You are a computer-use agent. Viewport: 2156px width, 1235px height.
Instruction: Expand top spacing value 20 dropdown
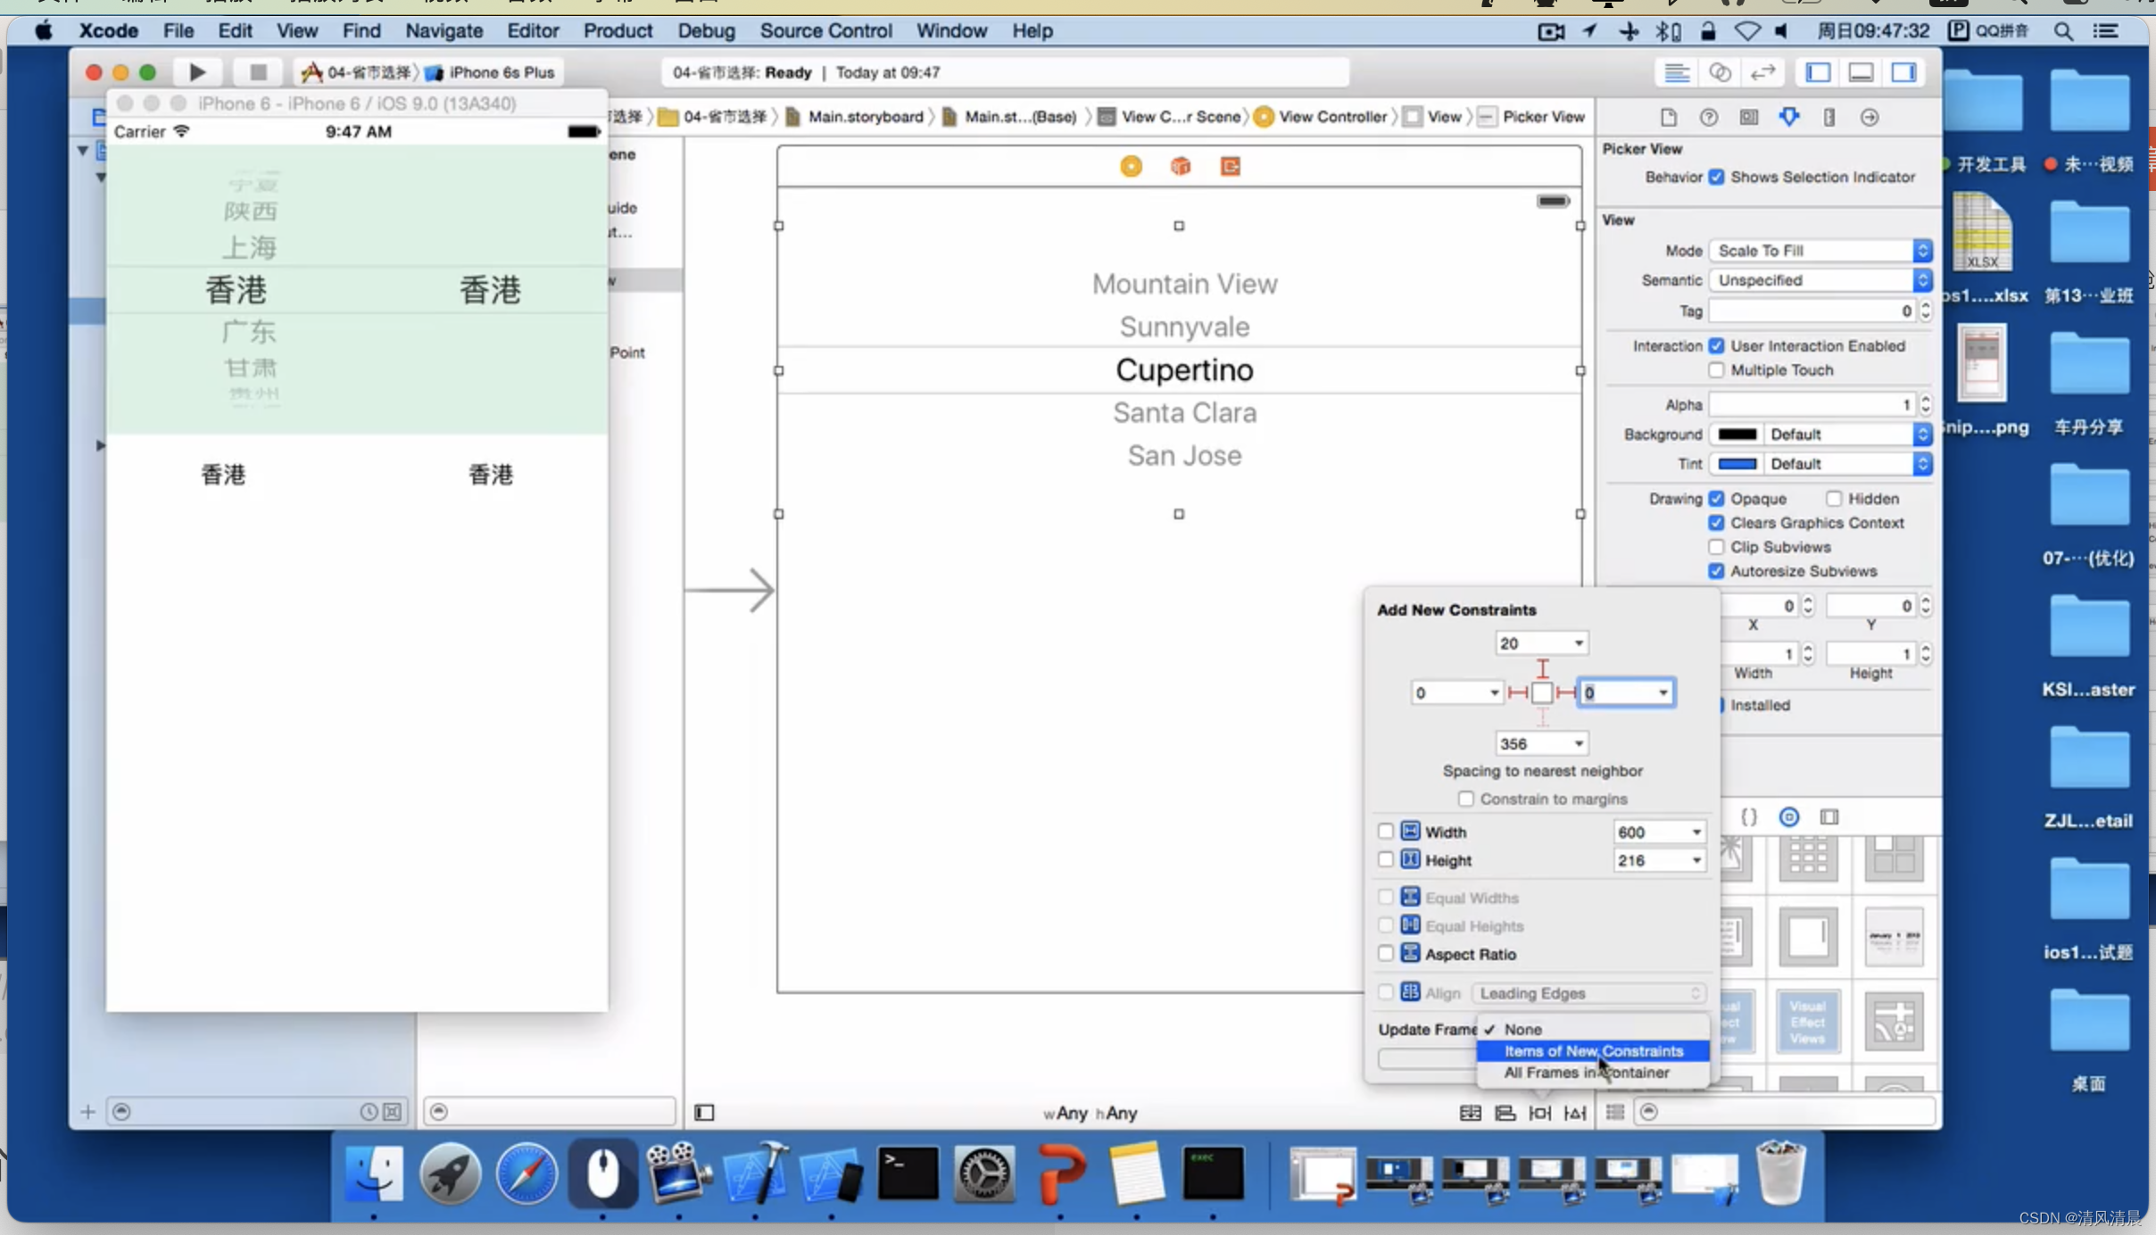(x=1579, y=643)
